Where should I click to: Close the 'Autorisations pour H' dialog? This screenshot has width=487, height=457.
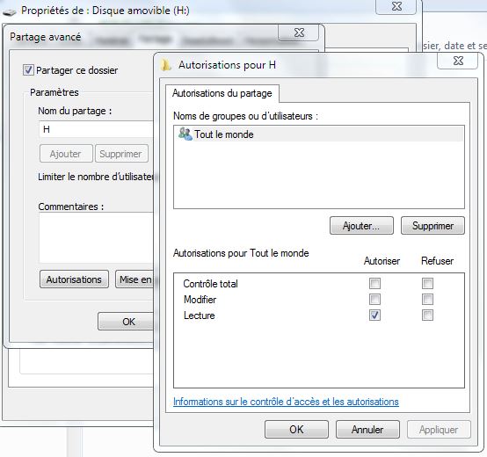457,61
